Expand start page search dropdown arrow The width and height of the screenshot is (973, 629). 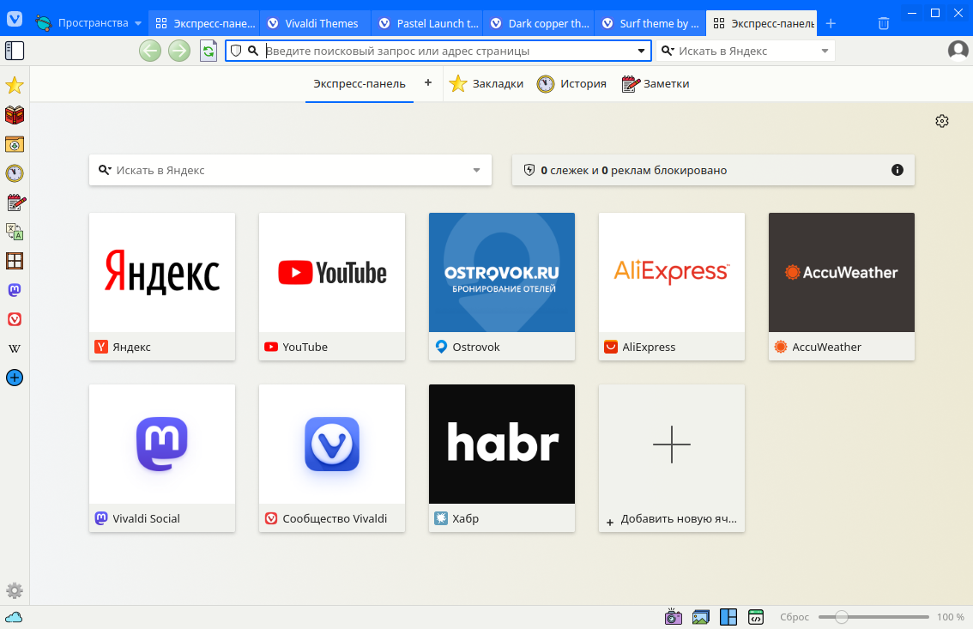(x=476, y=170)
